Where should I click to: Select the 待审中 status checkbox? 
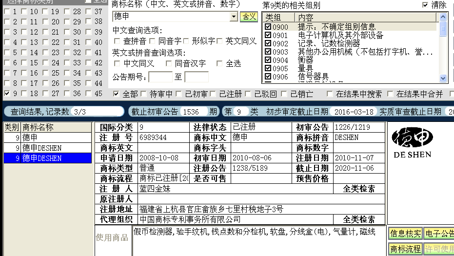tap(143, 94)
